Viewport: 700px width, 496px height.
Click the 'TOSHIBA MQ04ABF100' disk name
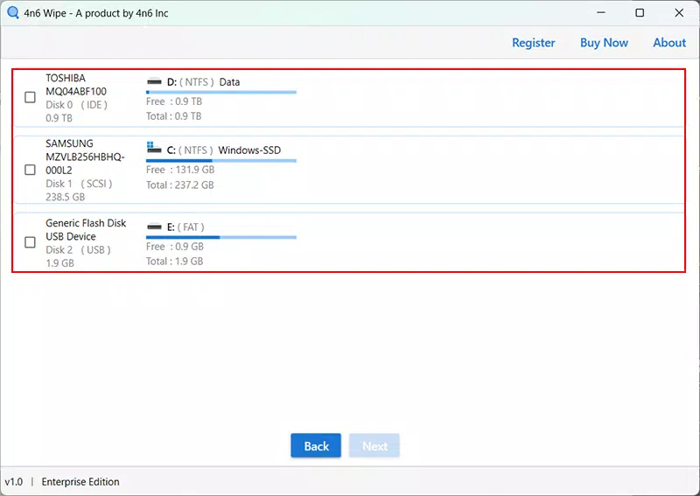point(76,85)
